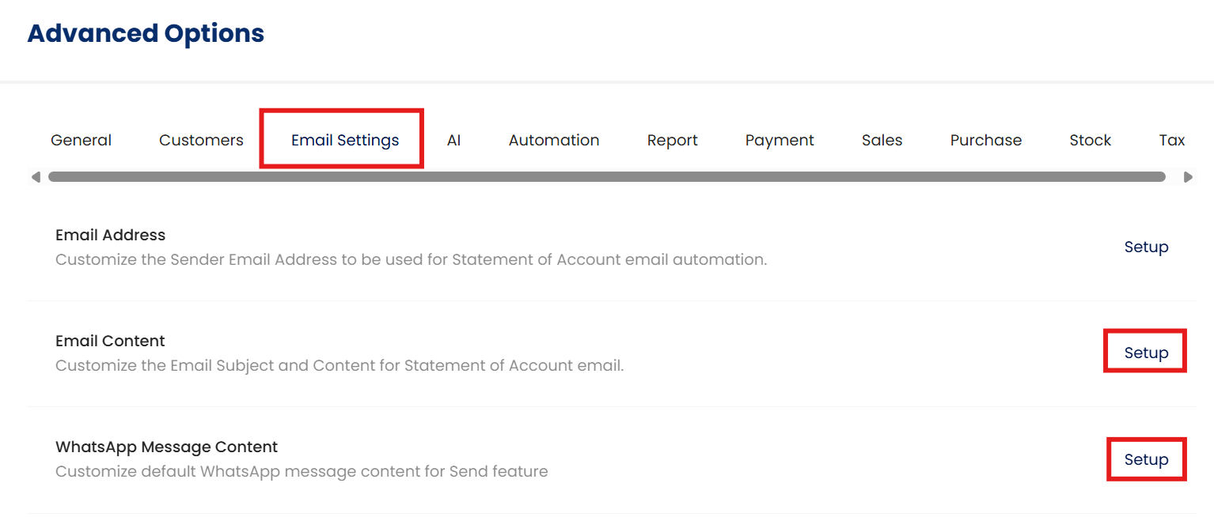Click the horizontal tab scrollbar thumb
This screenshot has height=517, width=1214.
[606, 177]
